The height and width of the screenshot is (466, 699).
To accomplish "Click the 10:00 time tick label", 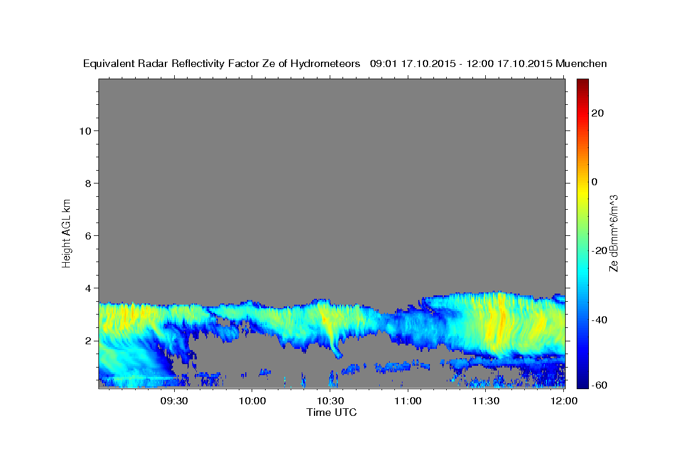I will coord(253,401).
